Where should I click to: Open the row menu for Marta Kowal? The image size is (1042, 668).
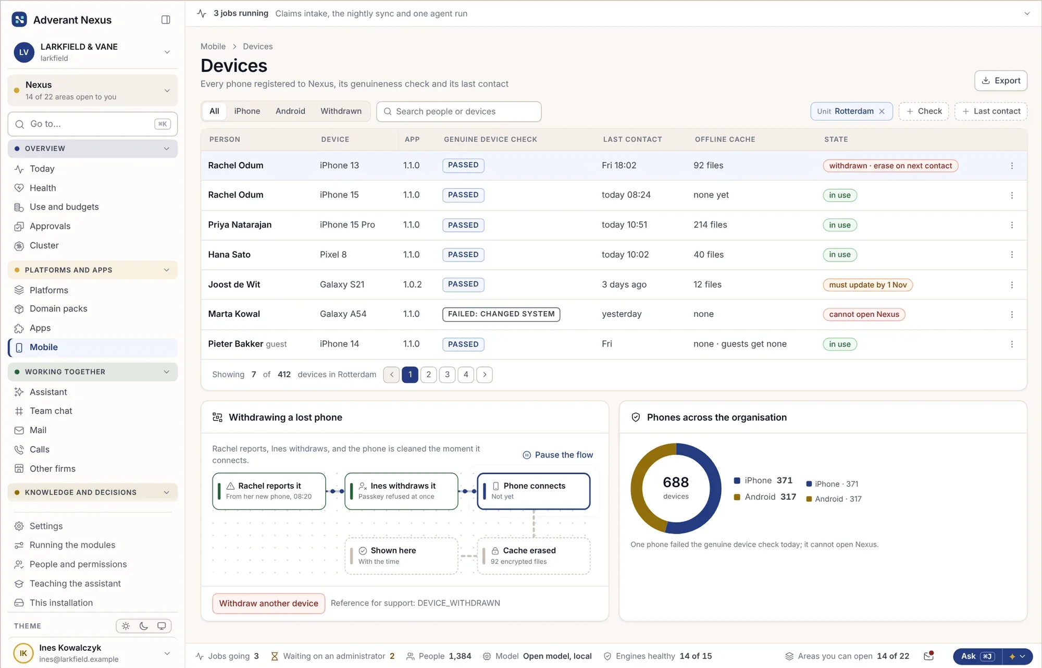1012,314
